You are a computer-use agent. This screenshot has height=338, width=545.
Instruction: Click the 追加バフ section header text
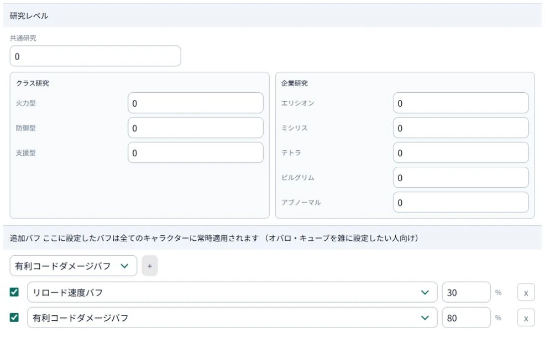point(214,238)
